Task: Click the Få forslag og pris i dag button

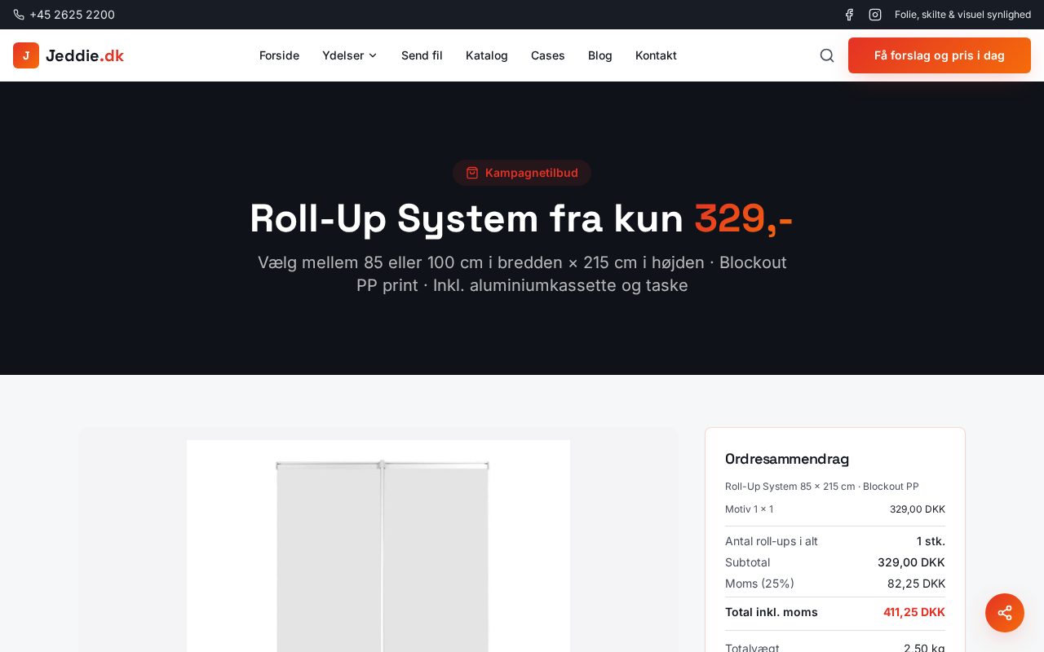Action: [x=940, y=55]
